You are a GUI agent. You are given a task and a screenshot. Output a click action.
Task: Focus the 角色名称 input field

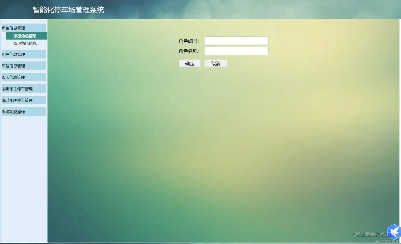coord(237,51)
